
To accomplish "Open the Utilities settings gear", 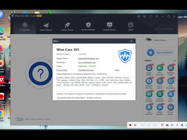I will (175, 61).
